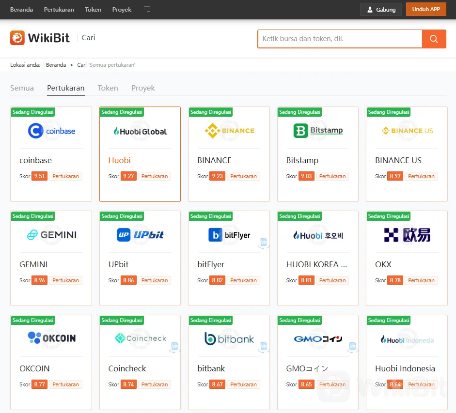Open Beranda in top navigation

click(x=21, y=10)
